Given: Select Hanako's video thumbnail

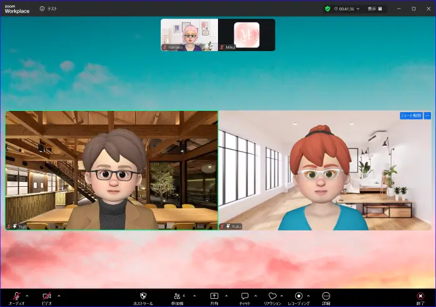Looking at the screenshot, I should (189, 34).
